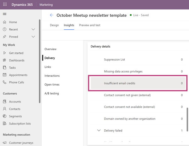This screenshot has width=189, height=146.
Task: Open Tasks clipboard icon in sidebar
Action: pos(5,67)
